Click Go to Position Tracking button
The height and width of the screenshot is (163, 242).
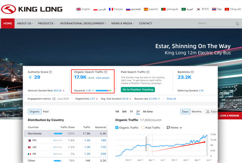[138, 90]
